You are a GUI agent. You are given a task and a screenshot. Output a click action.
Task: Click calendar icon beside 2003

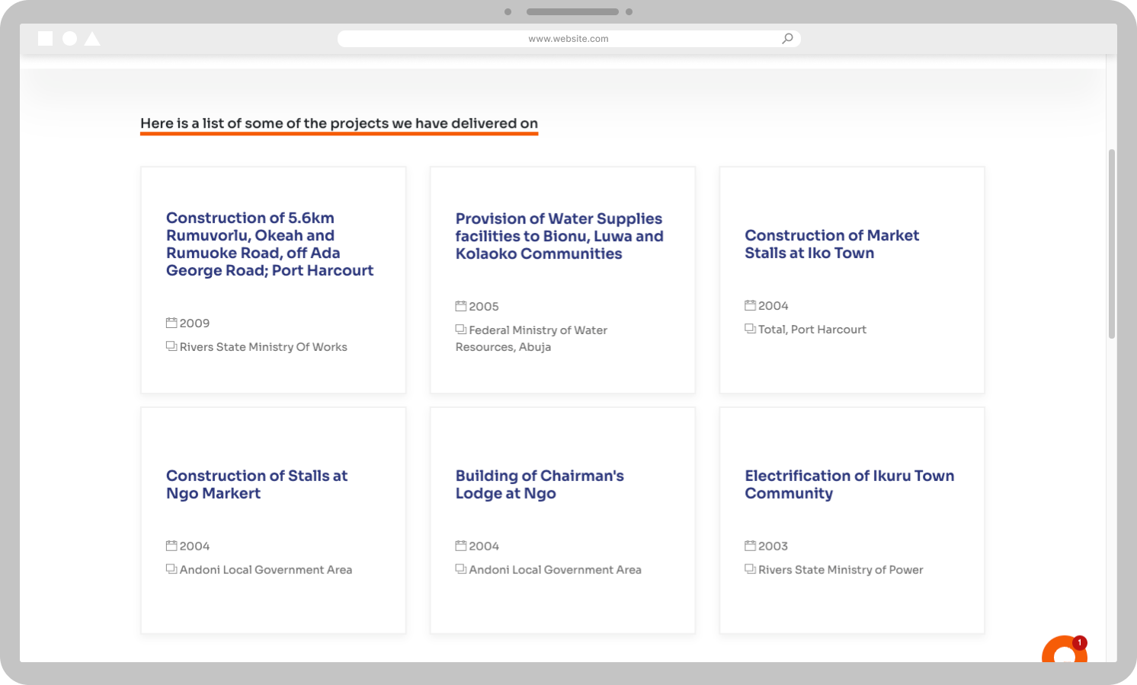(x=750, y=546)
